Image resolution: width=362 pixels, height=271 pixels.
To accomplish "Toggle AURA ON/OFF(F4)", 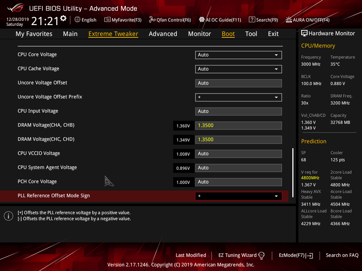I will click(308, 20).
